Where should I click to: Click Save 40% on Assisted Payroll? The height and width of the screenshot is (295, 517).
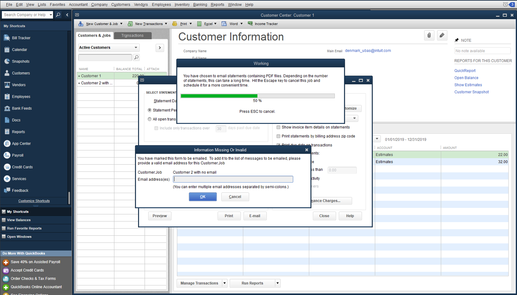[35, 262]
